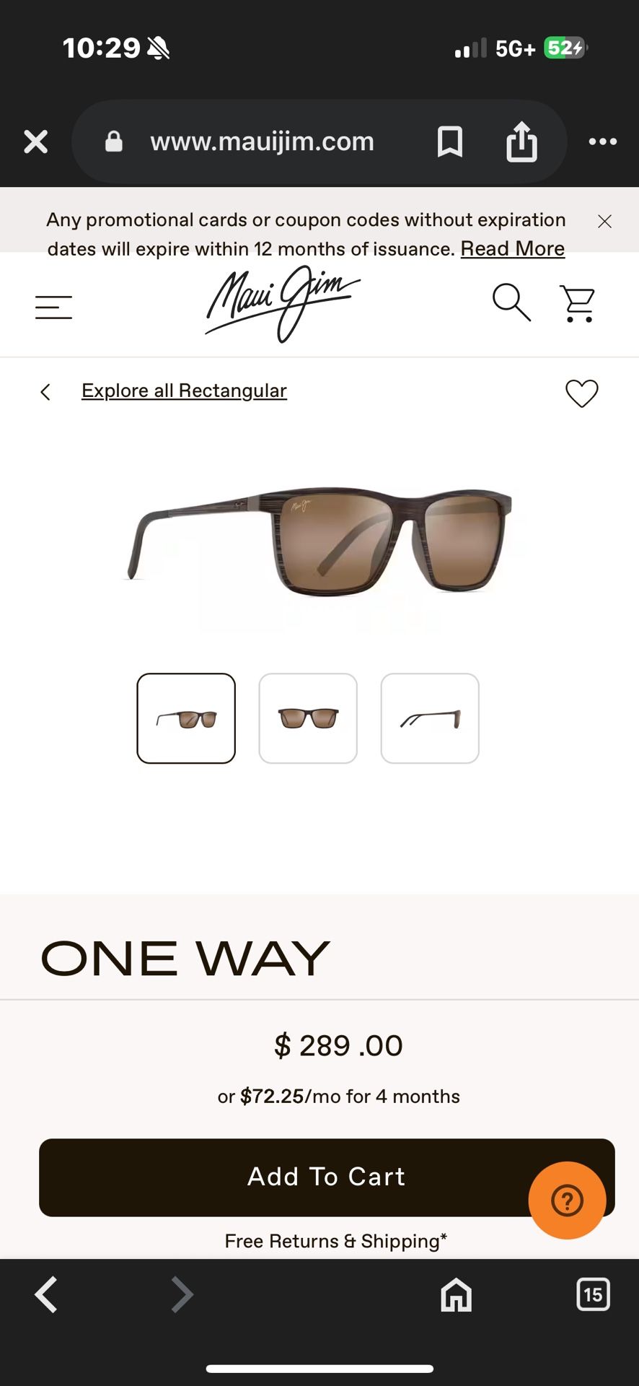The height and width of the screenshot is (1386, 639).
Task: Tap the orange help question button
Action: 567,1200
